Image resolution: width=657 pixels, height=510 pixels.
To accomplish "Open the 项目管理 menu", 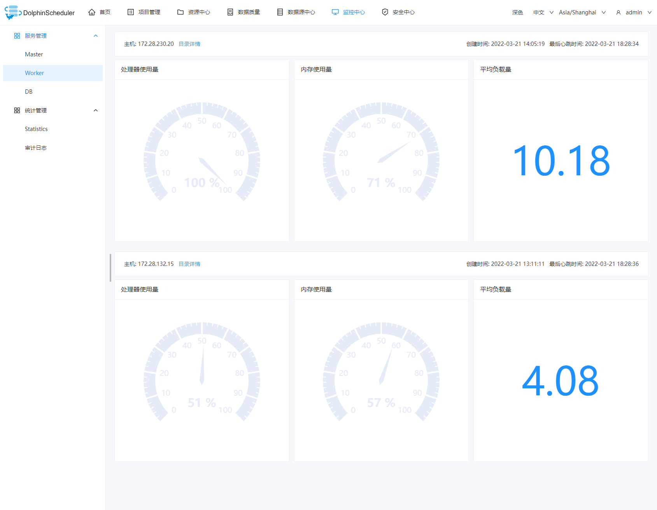I will 144,12.
